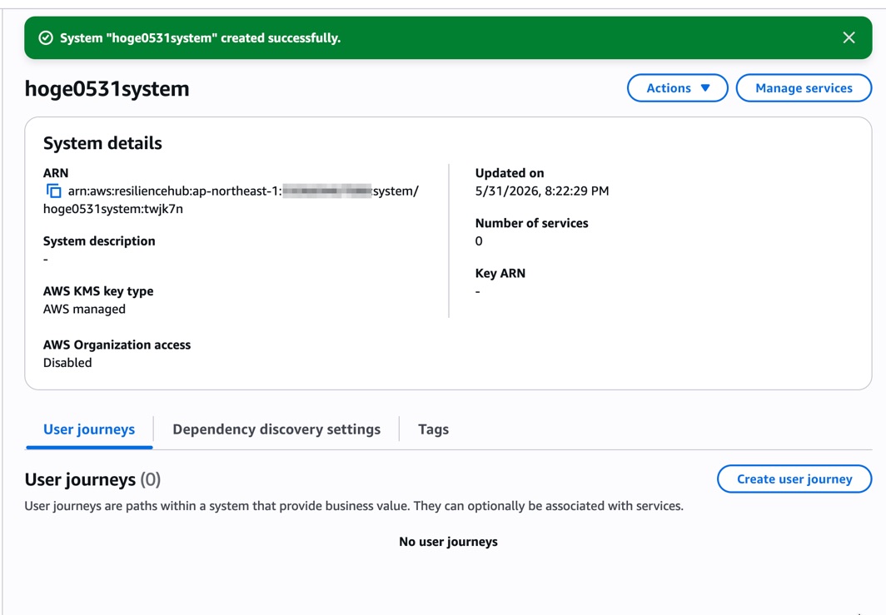This screenshot has height=615, width=886.
Task: Open the Dependency discovery settings tab
Action: (x=276, y=429)
